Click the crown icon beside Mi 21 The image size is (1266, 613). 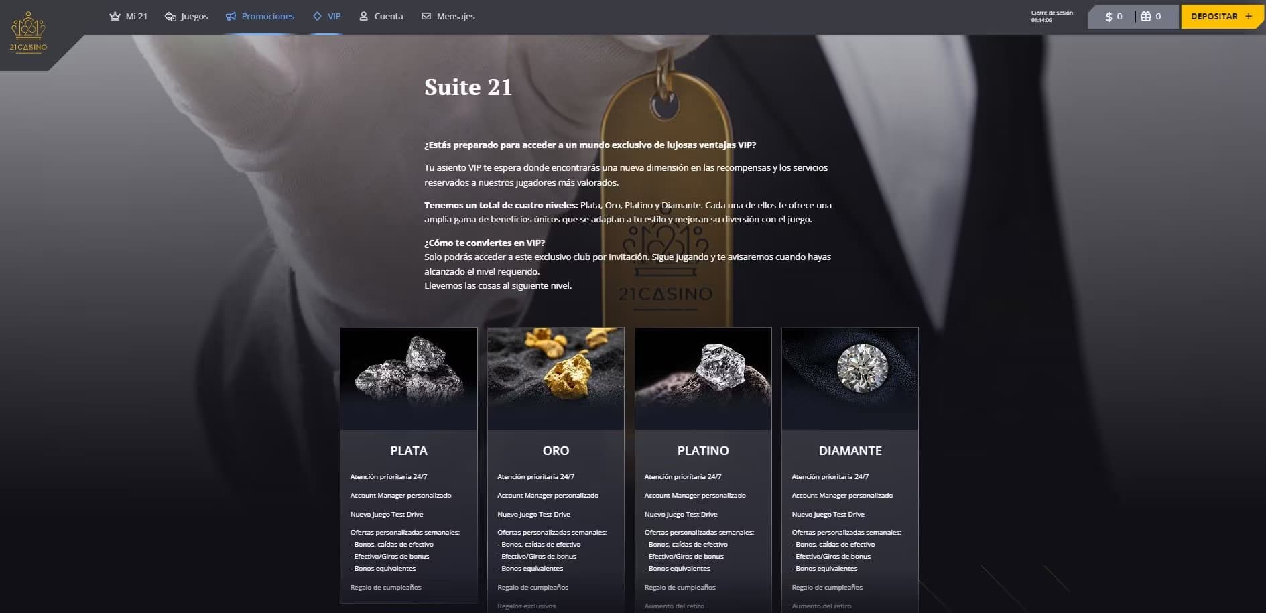[x=115, y=16]
